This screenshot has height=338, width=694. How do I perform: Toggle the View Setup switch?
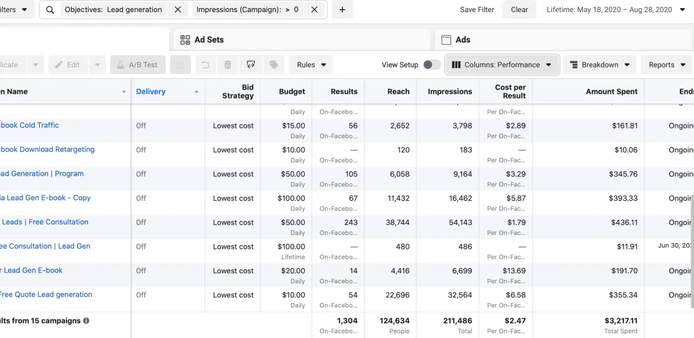(431, 65)
